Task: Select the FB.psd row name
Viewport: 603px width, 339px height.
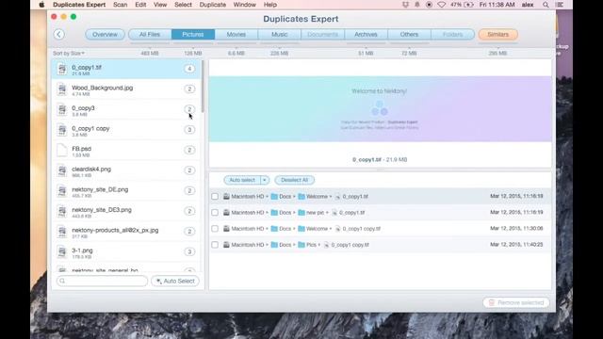Action: pos(82,149)
